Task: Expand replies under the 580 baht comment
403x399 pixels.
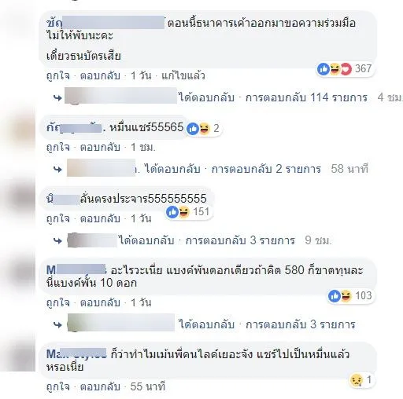Action: 300,324
